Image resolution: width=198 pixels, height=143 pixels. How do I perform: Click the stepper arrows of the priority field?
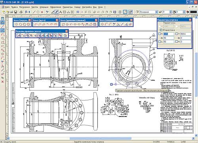point(184,12)
